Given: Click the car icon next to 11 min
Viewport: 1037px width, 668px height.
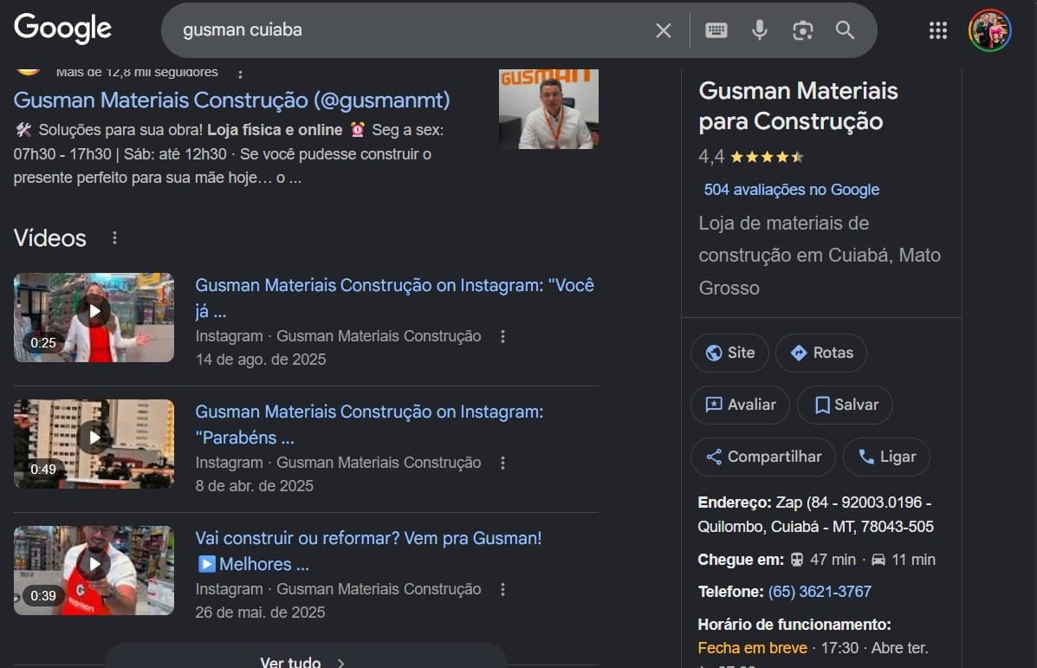Looking at the screenshot, I should (x=878, y=560).
